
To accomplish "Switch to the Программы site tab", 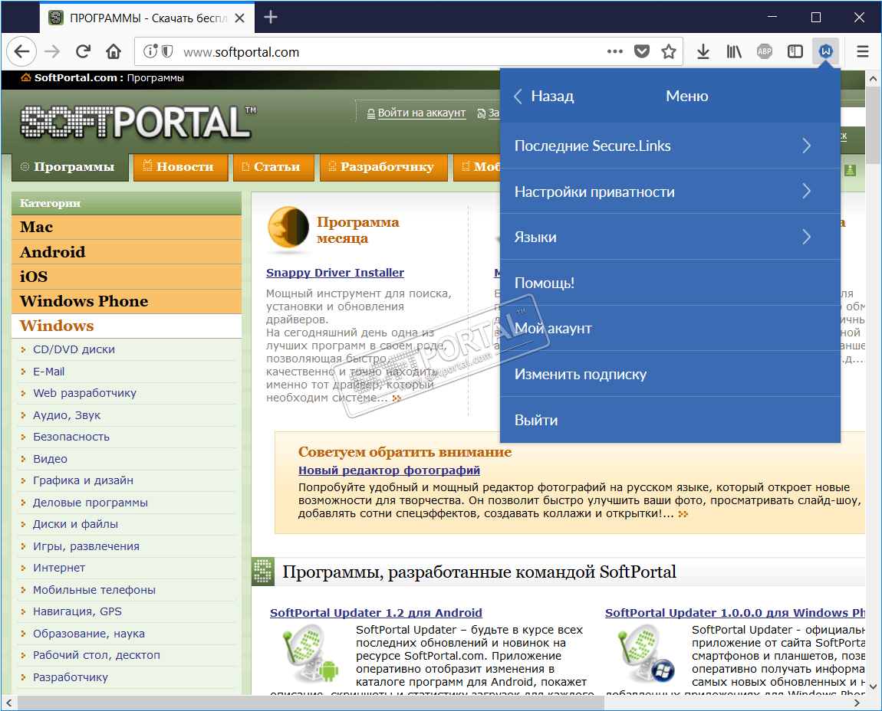I will [x=69, y=167].
